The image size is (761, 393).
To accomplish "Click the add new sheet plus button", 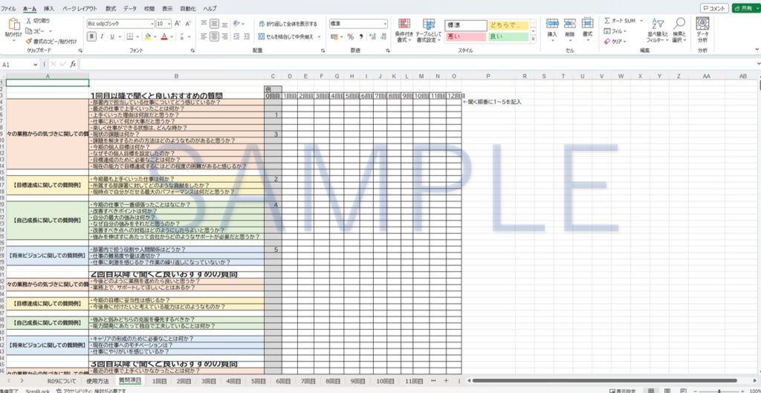I will click(446, 381).
